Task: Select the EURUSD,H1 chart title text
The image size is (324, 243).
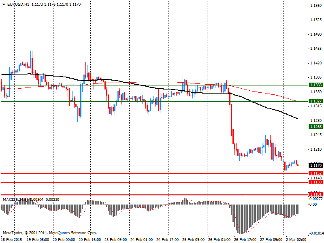Action: point(18,4)
